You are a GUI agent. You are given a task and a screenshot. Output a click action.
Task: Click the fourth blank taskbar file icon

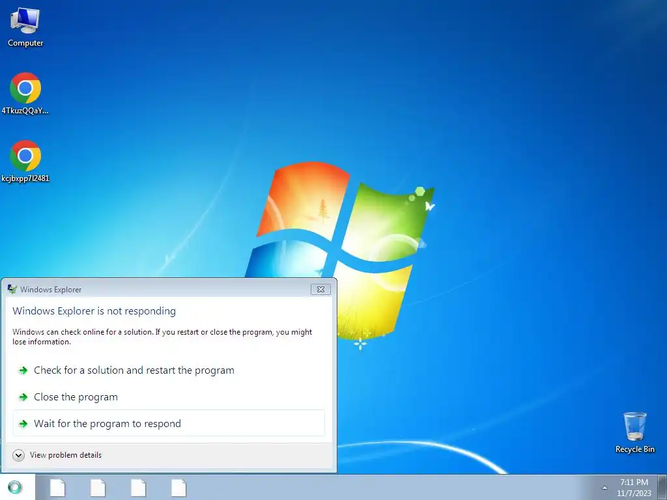tap(178, 488)
